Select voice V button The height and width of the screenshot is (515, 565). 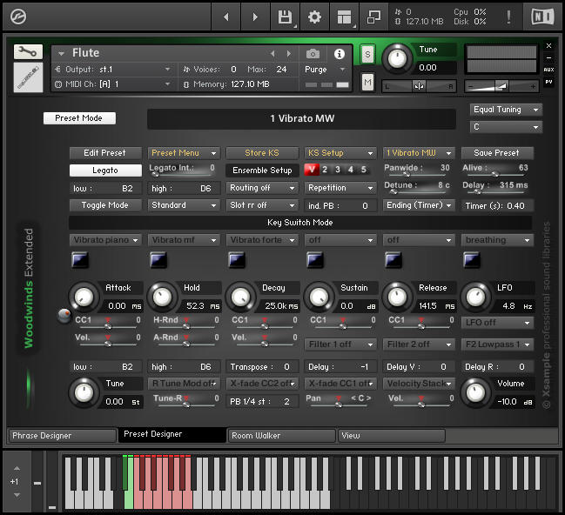(312, 170)
